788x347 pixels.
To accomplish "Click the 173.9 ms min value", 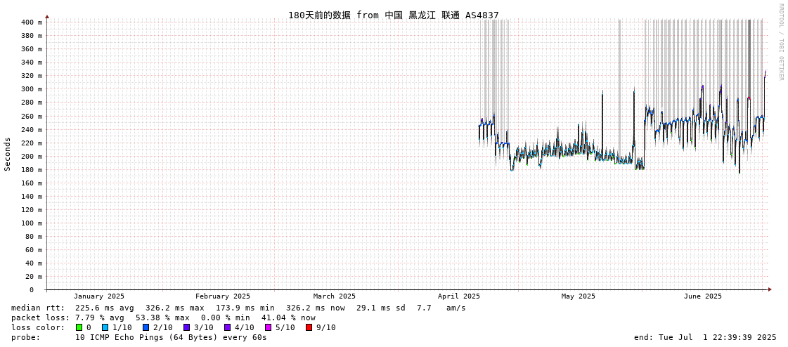I will tap(245, 308).
